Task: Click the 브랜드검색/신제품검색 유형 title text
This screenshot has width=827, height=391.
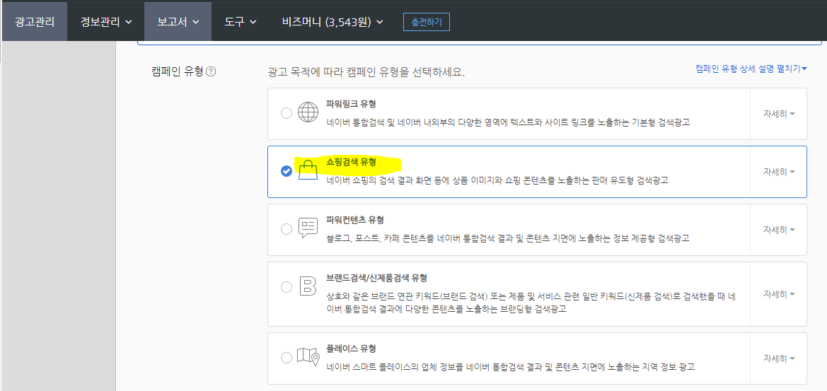Action: (376, 278)
